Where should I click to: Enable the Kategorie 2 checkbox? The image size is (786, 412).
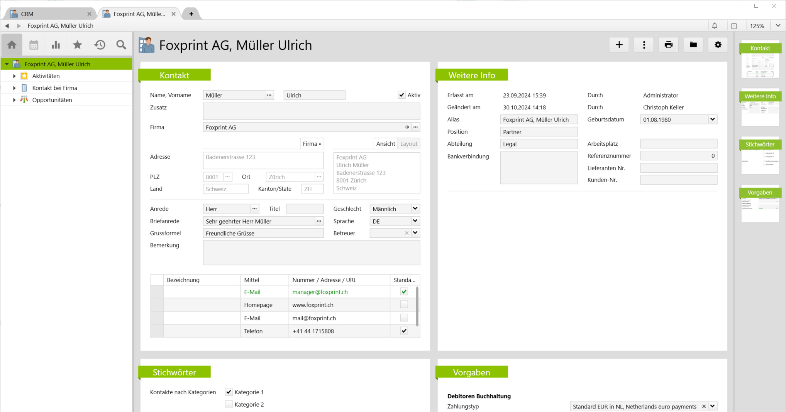click(229, 404)
